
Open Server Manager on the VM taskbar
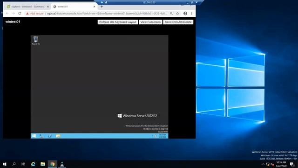(41, 136)
